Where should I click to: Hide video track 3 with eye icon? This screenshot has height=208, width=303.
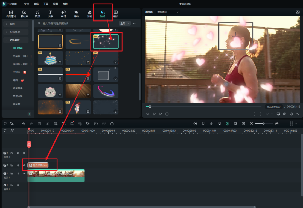pyautogui.click(x=24, y=153)
